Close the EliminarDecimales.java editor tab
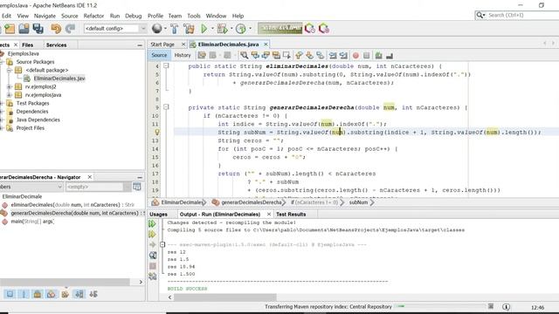Viewport: 559px width, 314px height. (x=266, y=44)
